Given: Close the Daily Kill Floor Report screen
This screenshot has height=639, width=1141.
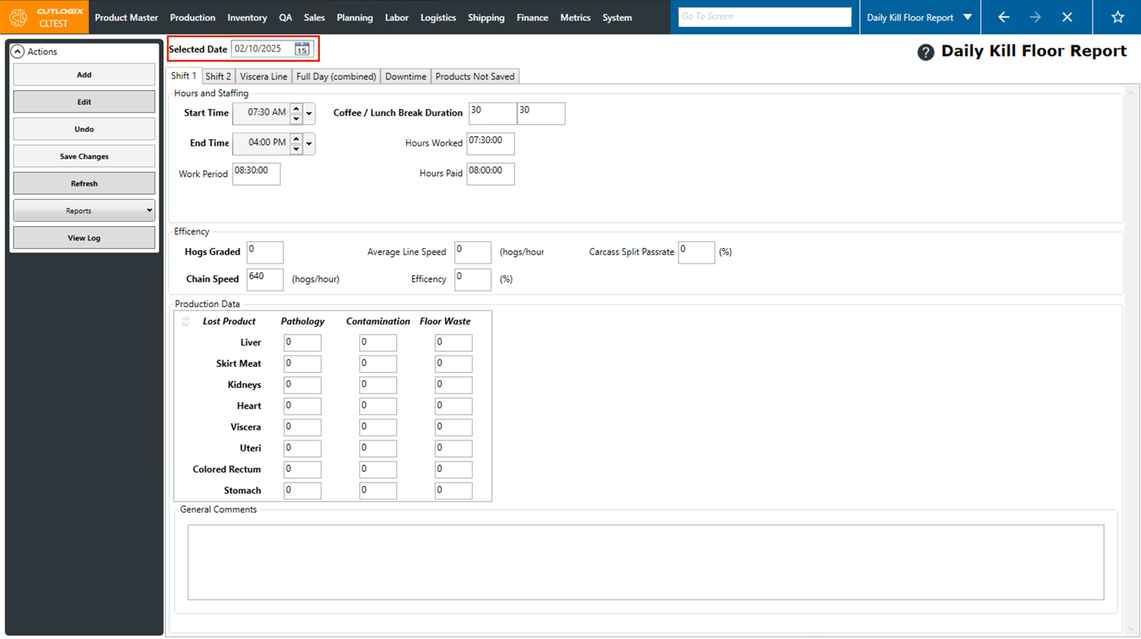Looking at the screenshot, I should point(1067,17).
